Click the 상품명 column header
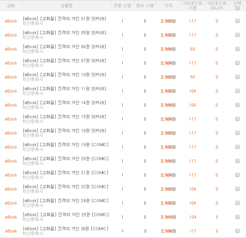This screenshot has height=238, width=246. tap(67, 6)
